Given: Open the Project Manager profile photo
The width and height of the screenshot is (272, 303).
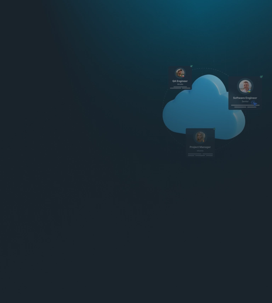Looking at the screenshot, I should [200, 137].
